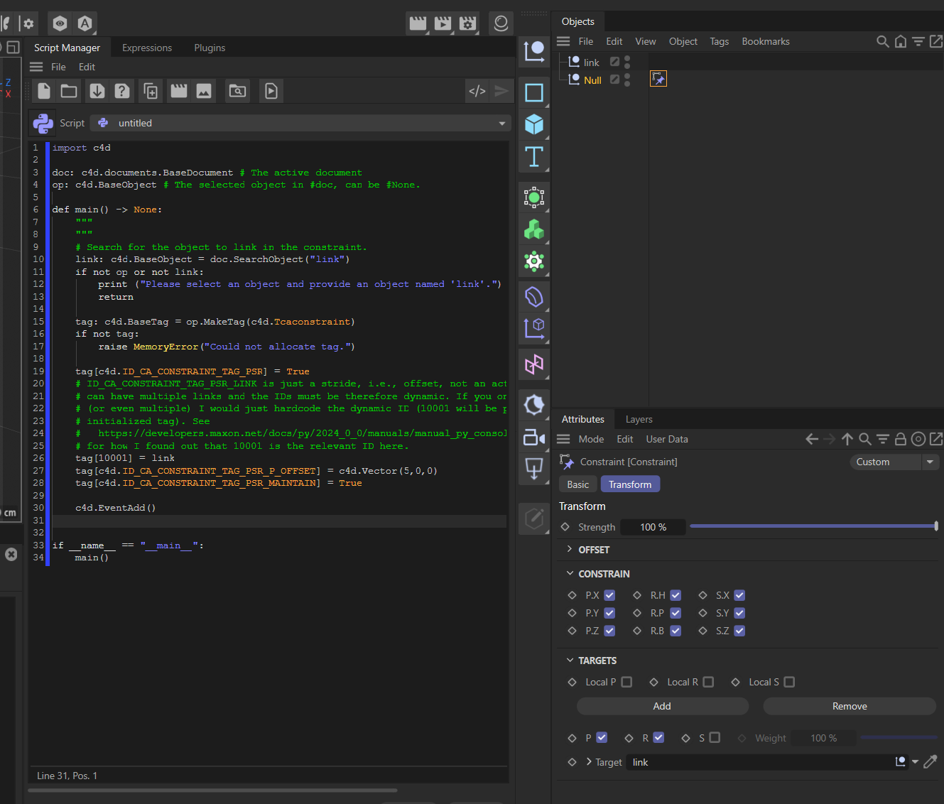Go back in Attributes manager history
The image size is (944, 804).
pos(812,439)
